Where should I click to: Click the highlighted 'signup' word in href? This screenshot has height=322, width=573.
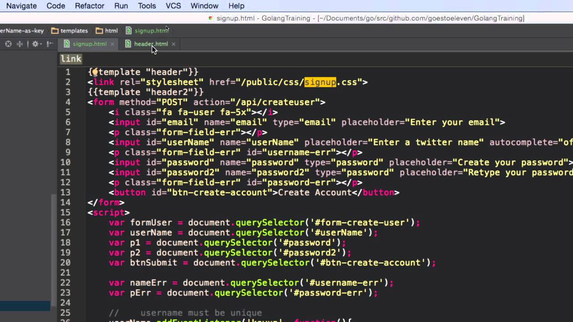pyautogui.click(x=320, y=82)
